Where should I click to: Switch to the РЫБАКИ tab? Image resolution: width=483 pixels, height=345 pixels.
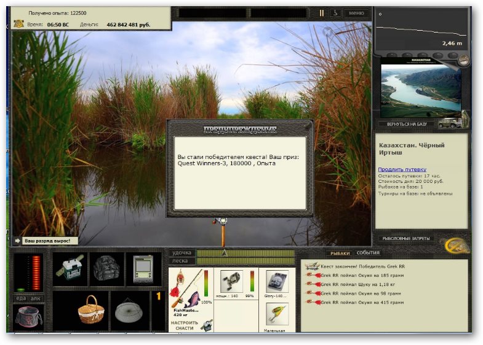(x=340, y=253)
